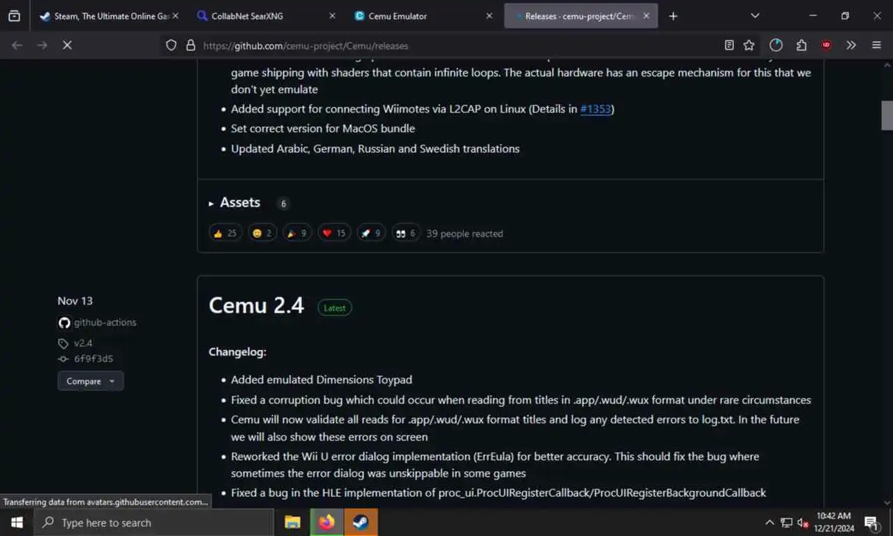Open the network status tray icon

(x=786, y=522)
